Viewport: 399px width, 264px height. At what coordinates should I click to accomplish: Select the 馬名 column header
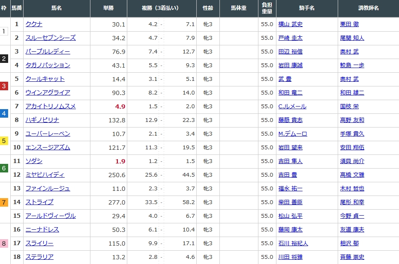[x=56, y=9]
